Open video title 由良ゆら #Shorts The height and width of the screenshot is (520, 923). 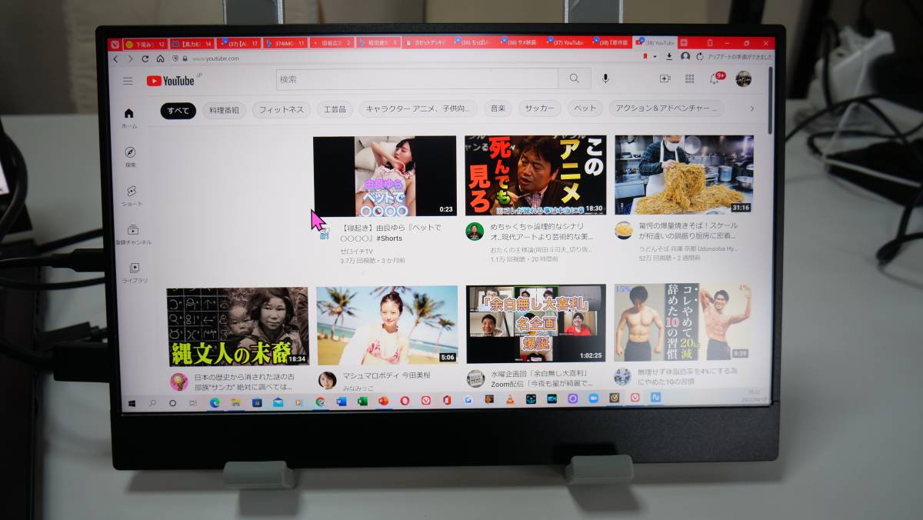(x=392, y=232)
